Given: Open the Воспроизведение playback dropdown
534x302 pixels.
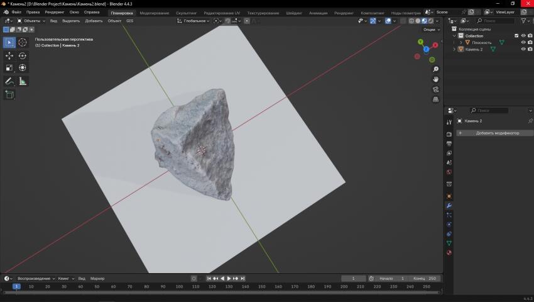Looking at the screenshot, I should (36, 279).
